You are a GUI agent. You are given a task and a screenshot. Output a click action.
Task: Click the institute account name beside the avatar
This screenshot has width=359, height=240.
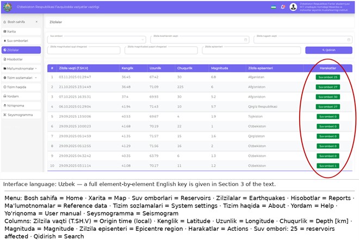325,7
